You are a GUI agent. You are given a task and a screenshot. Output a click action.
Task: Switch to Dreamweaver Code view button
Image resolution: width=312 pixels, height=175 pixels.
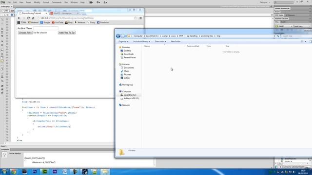coord(5,11)
